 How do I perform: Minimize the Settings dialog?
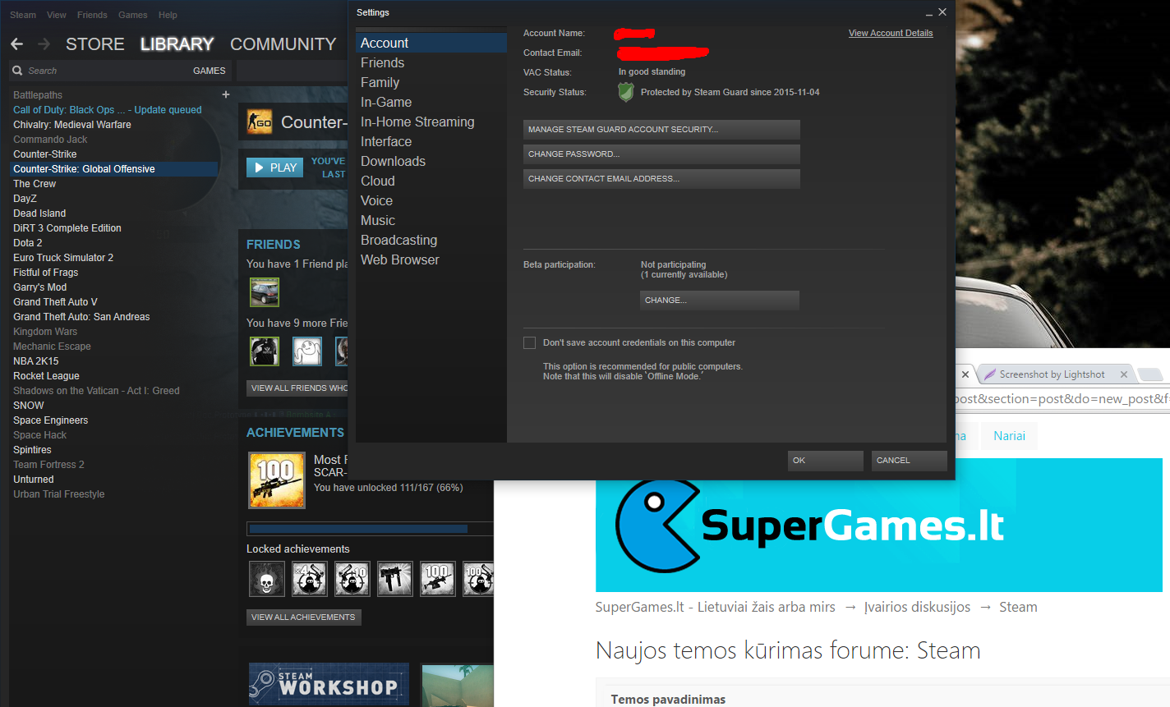(928, 14)
